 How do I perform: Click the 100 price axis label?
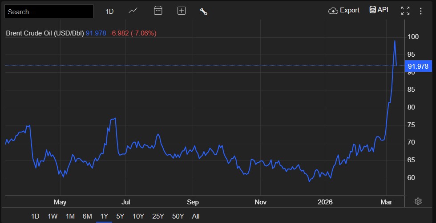tap(413, 37)
